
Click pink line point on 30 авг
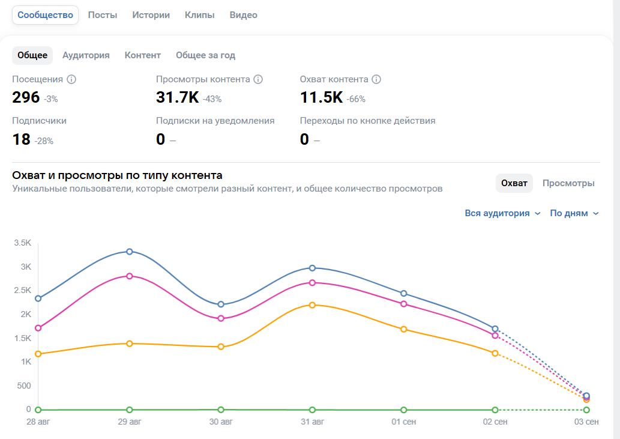pyautogui.click(x=221, y=318)
